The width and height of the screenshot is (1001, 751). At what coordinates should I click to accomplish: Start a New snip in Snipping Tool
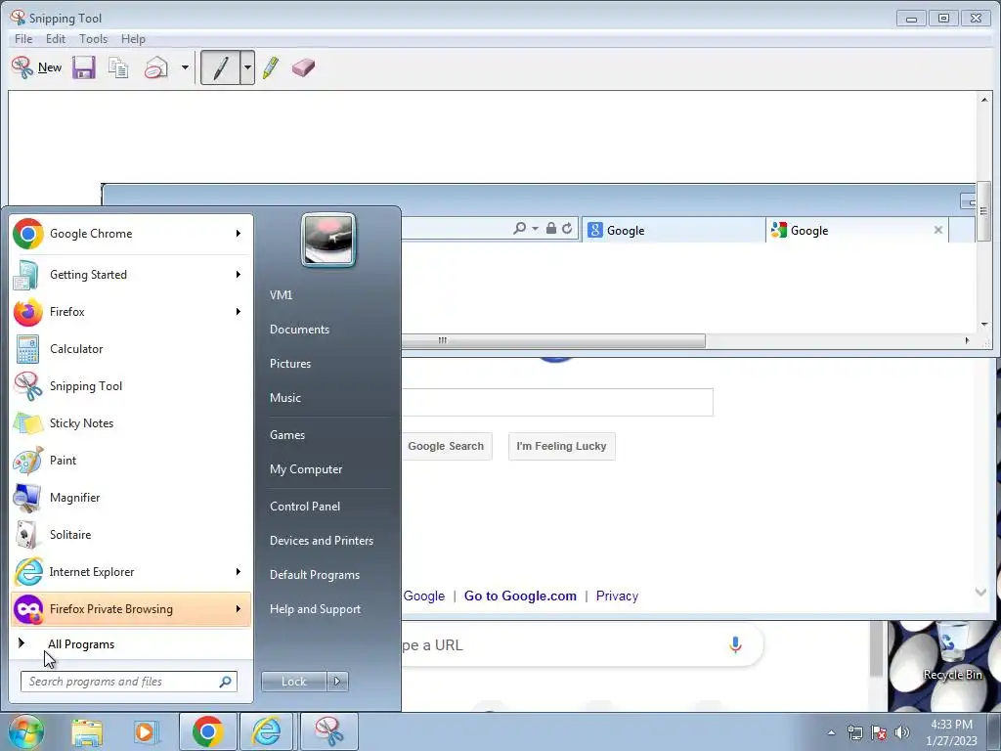[36, 67]
